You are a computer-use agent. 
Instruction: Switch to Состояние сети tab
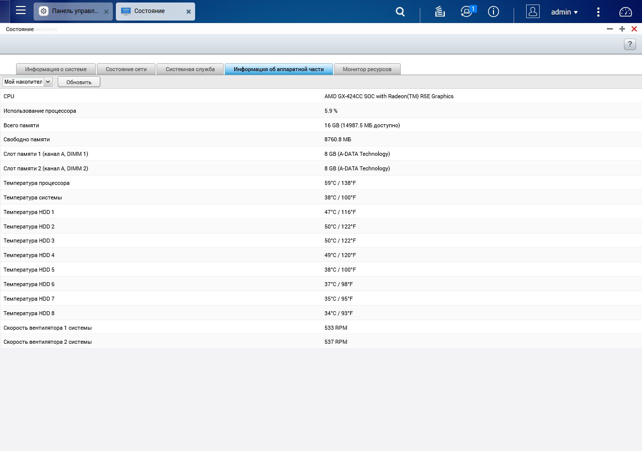(126, 69)
